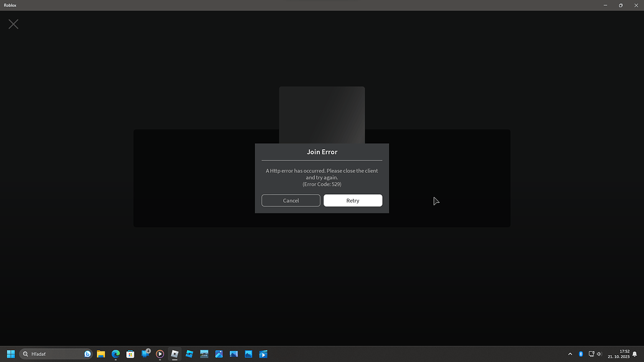The height and width of the screenshot is (362, 644).
Task: Open Bluetooth settings from the system tray
Action: (x=581, y=353)
